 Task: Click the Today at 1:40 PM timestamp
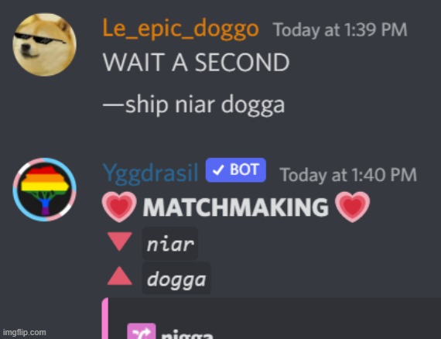(348, 175)
